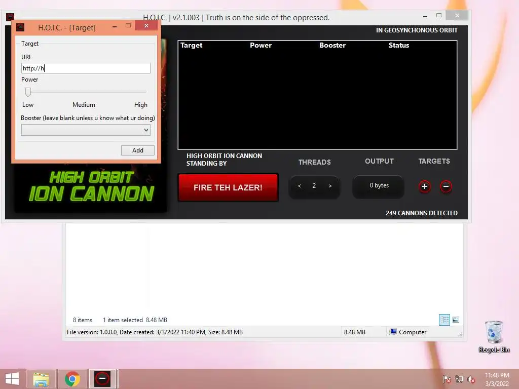
Task: Maximize the H.O.I.C. Target dialog
Action: pyautogui.click(x=128, y=26)
